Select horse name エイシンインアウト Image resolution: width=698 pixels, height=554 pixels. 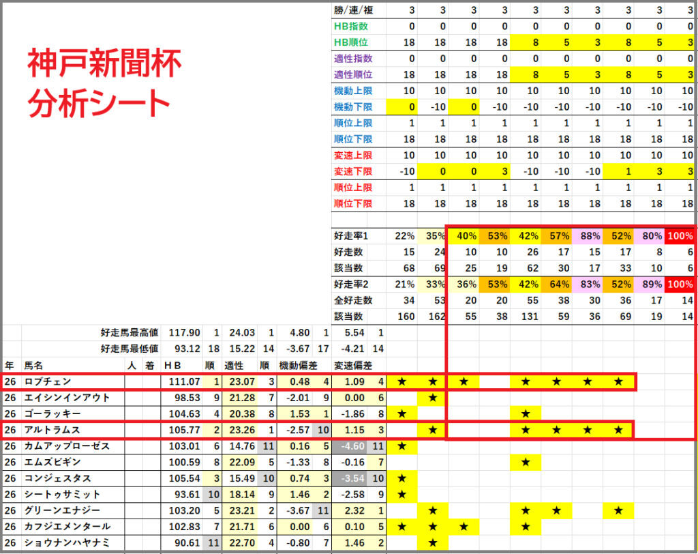point(67,398)
